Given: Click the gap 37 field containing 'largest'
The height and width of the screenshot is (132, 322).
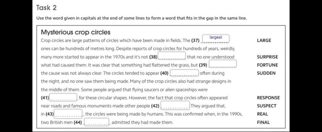Looking at the screenshot, I should click(x=216, y=39).
